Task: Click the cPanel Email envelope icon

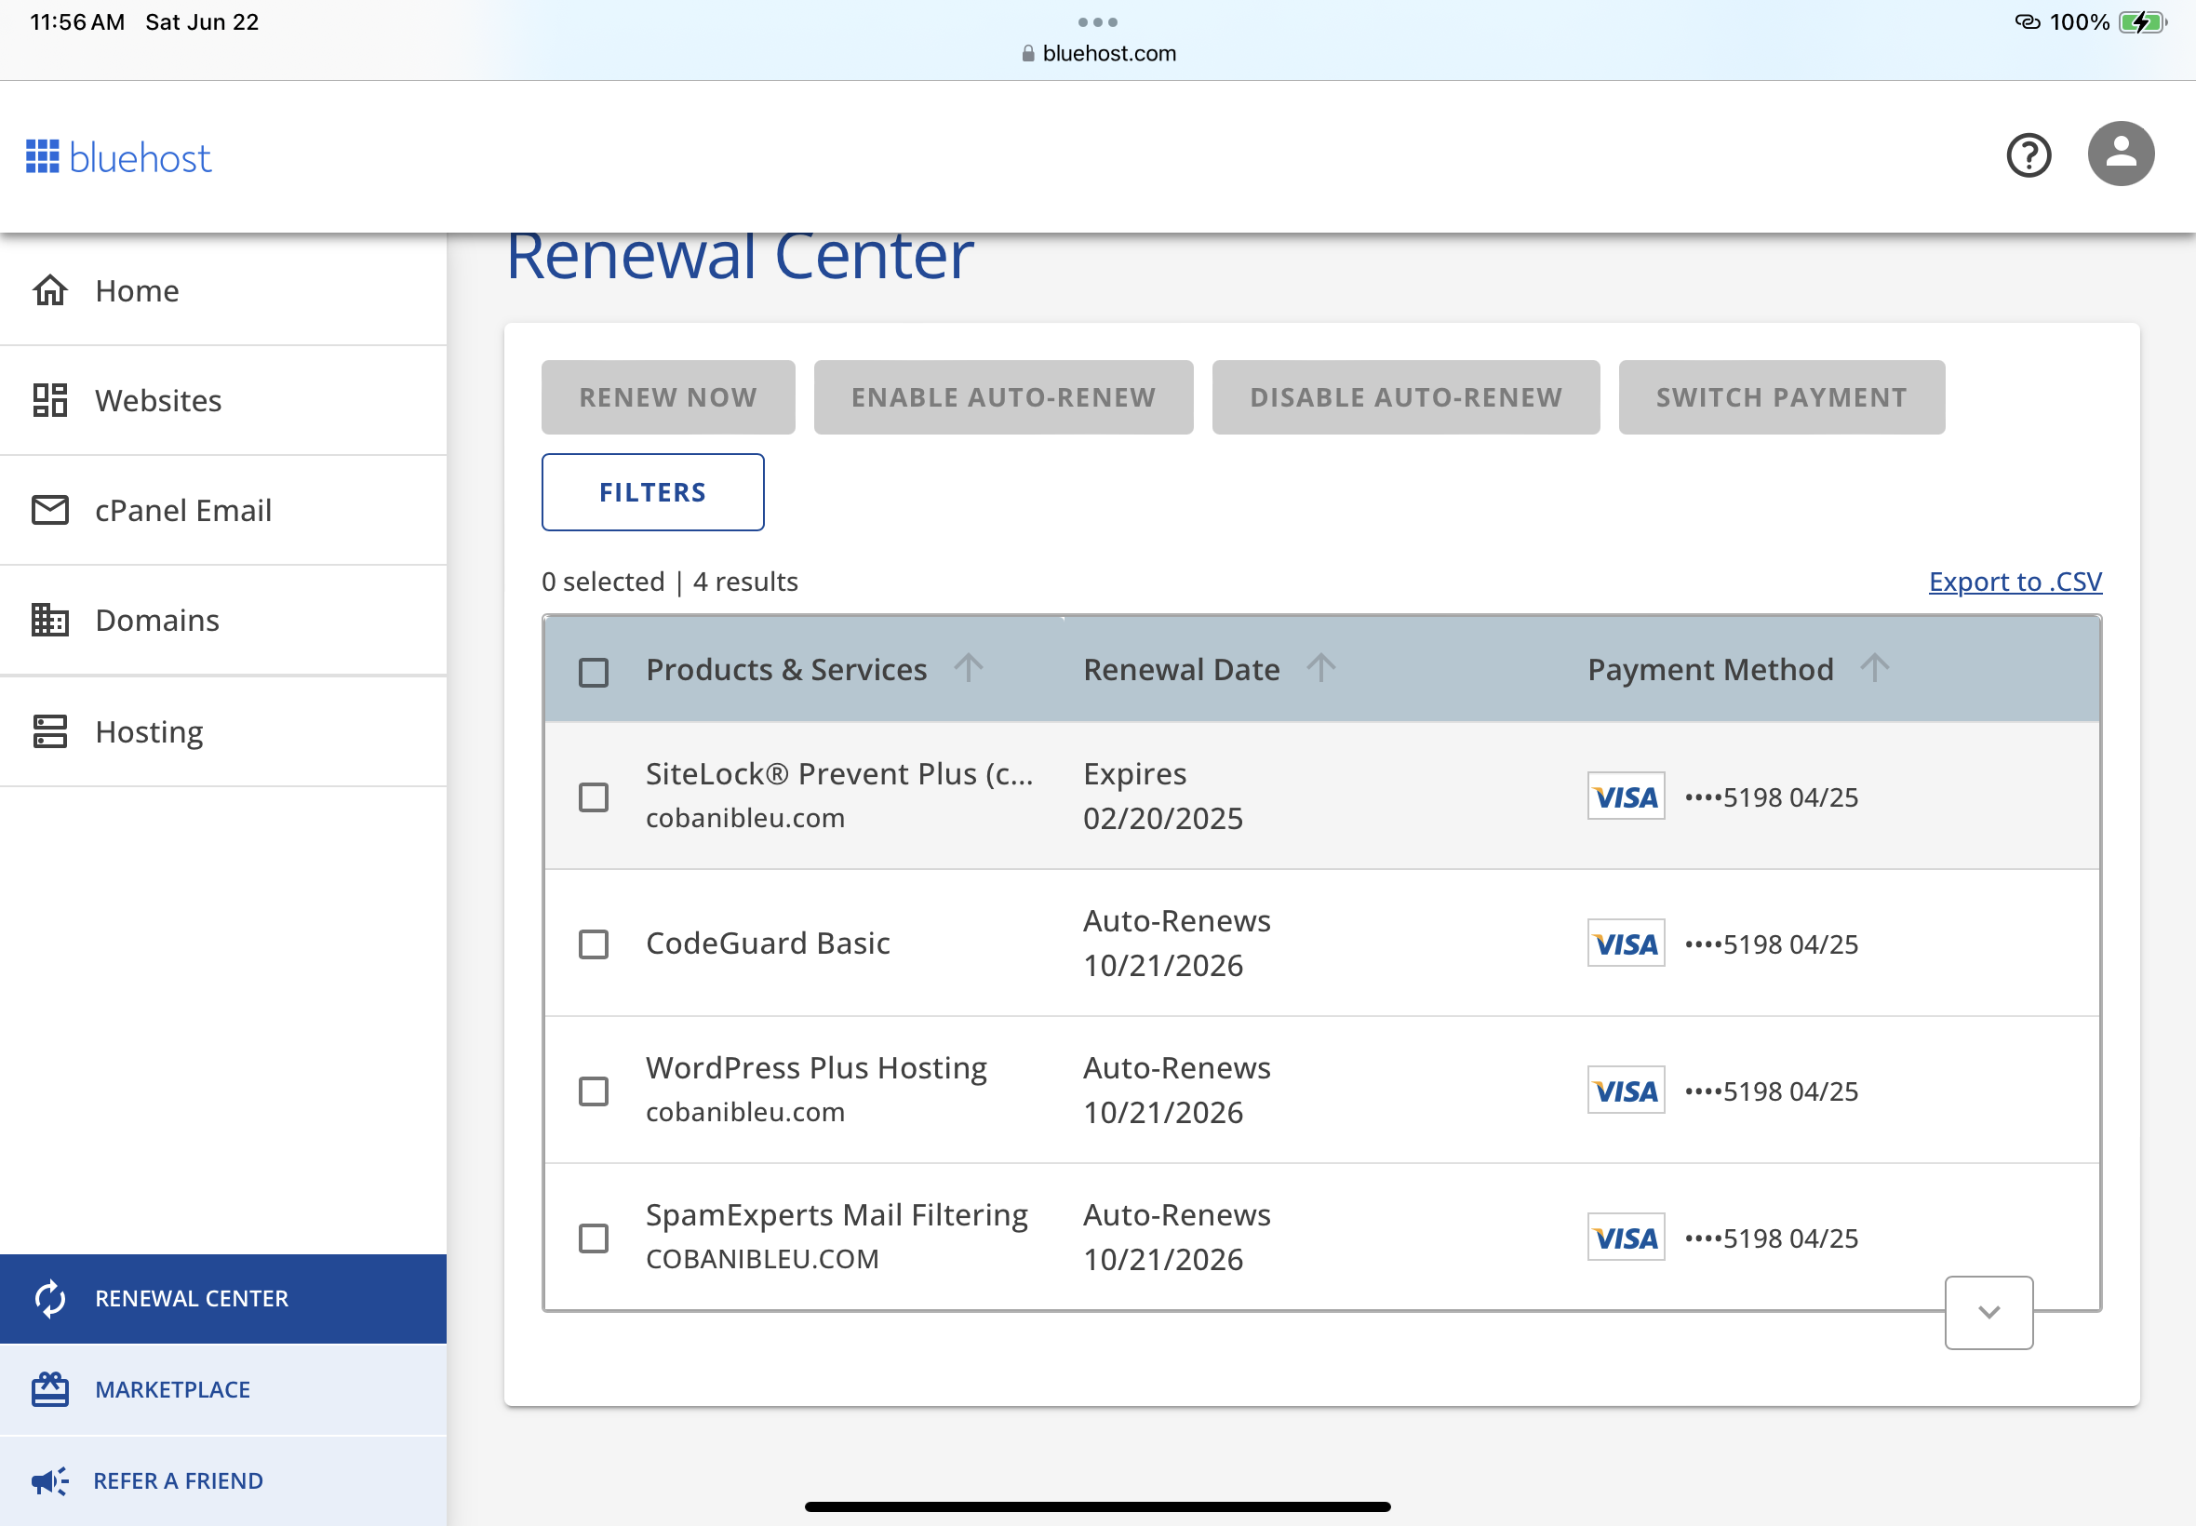Action: (49, 511)
